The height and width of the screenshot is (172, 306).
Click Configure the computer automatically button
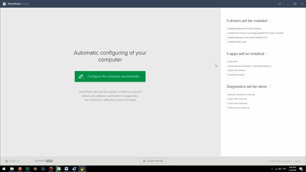110,76
